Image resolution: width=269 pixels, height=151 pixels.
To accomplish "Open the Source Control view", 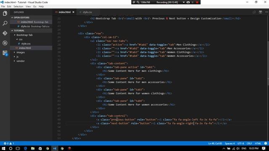I will click(x=5, y=33).
